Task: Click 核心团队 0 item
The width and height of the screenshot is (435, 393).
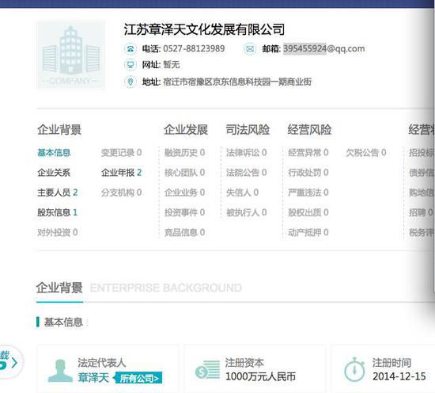Action: click(x=185, y=173)
